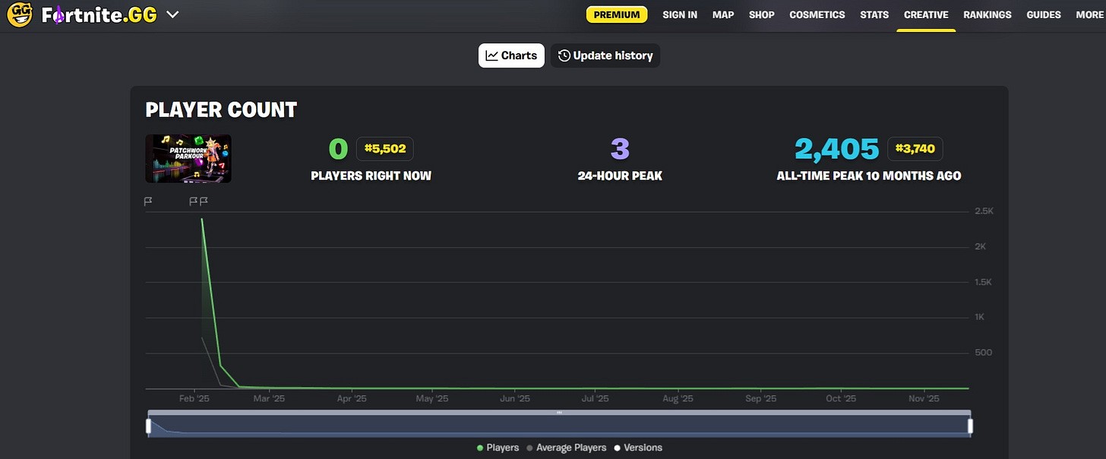Click the Jul '25 axis label
Viewport: 1106px width, 459px height.
595,398
